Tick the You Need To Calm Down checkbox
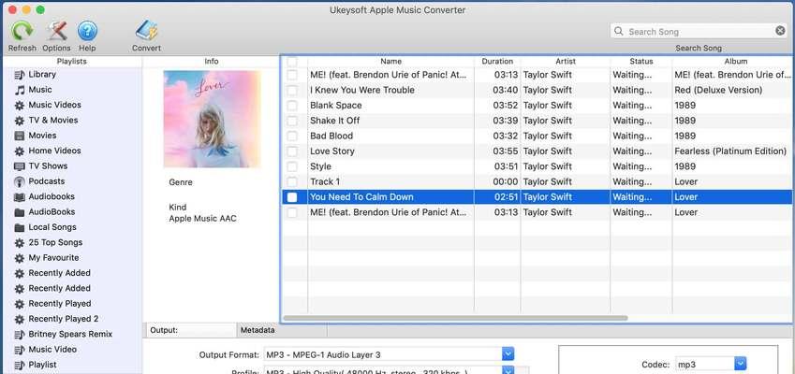This screenshot has height=374, width=795. [292, 197]
